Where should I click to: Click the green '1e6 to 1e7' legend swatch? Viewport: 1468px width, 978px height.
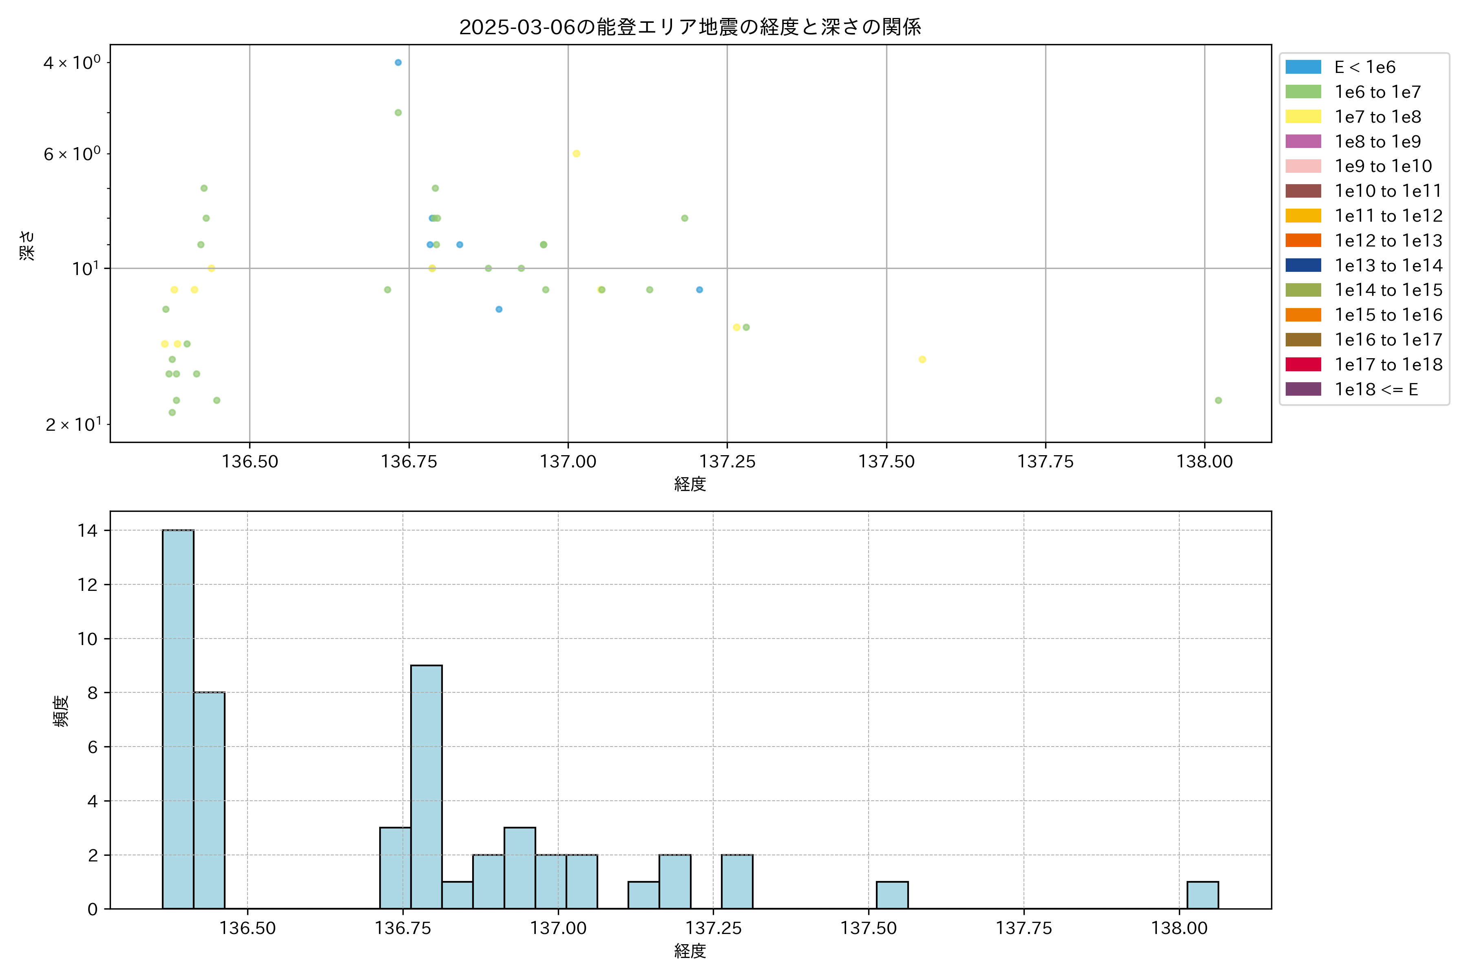1303,93
